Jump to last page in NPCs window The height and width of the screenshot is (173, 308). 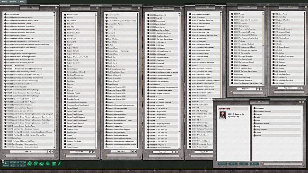click(94, 152)
